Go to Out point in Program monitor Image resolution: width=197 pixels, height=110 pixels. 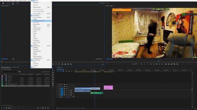(x=162, y=64)
